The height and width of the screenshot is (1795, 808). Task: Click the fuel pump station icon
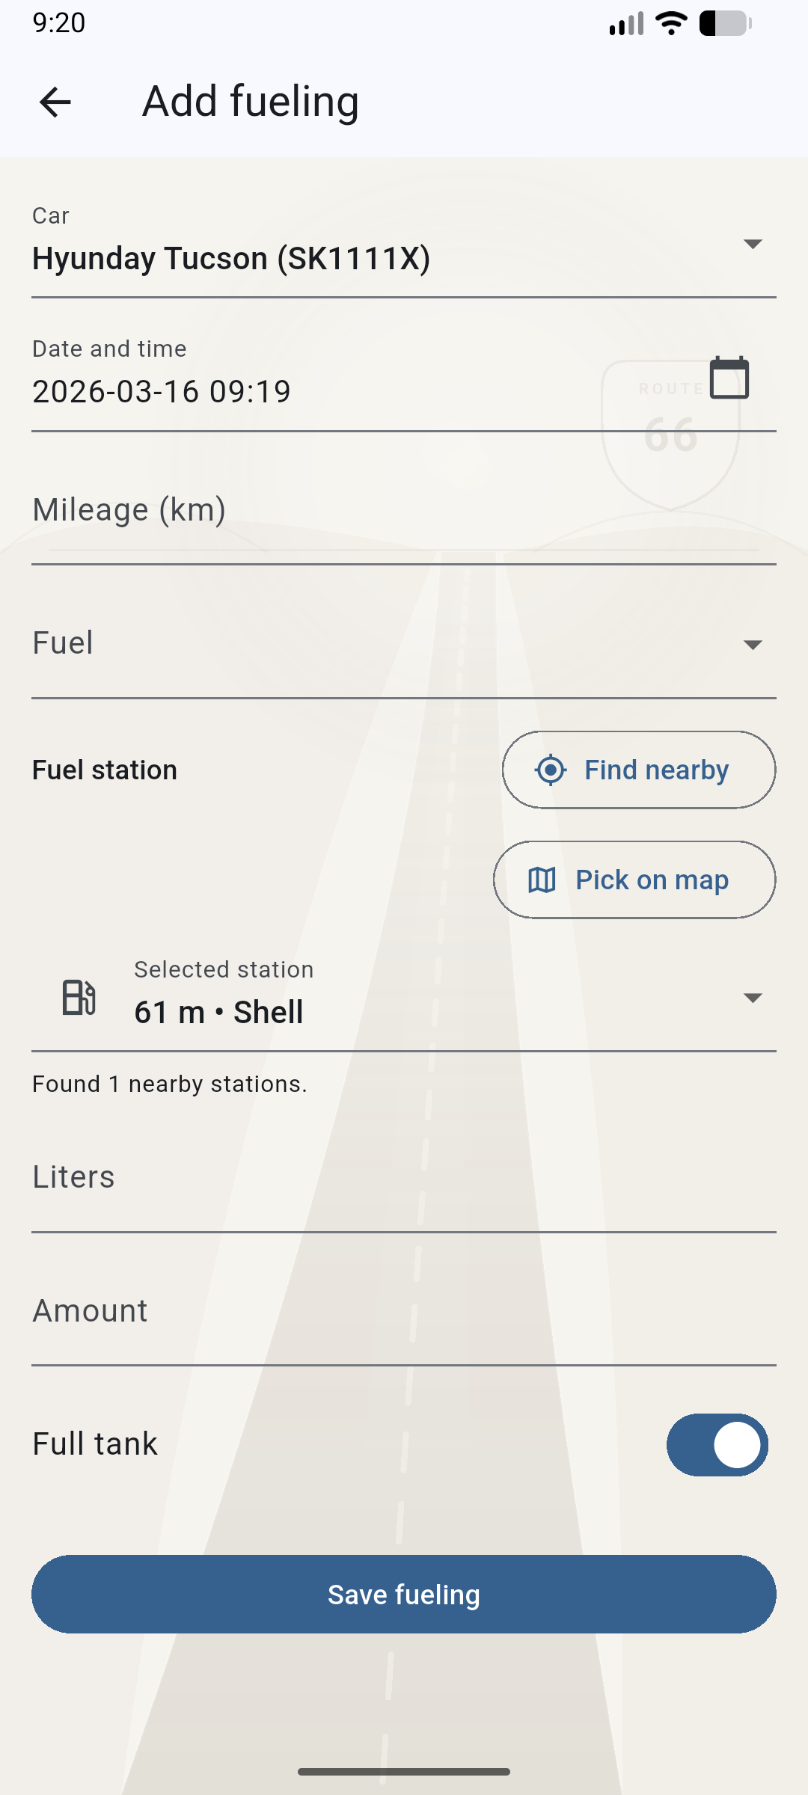click(x=79, y=997)
